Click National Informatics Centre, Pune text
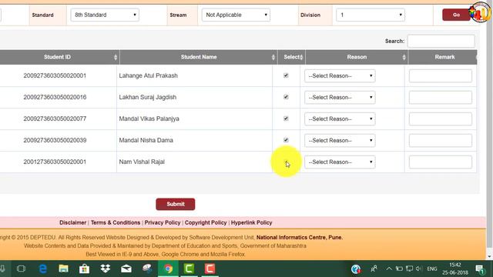Screen dimensions: 493x277 point(300,238)
